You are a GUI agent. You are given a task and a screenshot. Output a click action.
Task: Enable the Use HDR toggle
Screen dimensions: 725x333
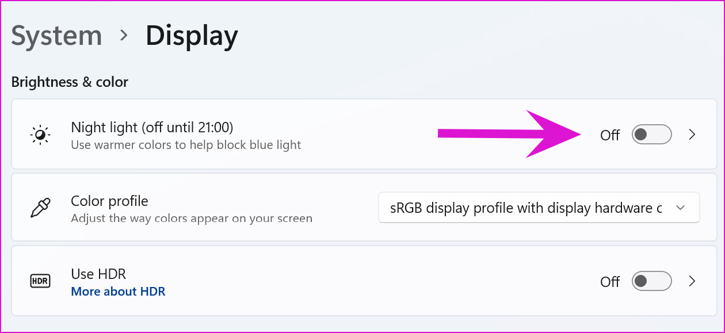(x=651, y=281)
